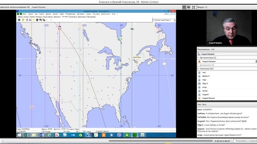
Task: Click the green A icon in taskbar
Action: point(127,135)
